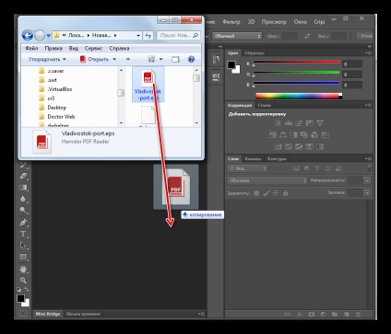Switch to the Mini Bridge tab
391x334 pixels.
click(x=48, y=314)
